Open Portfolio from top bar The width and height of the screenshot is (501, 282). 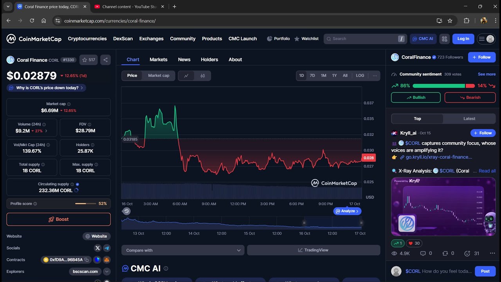(278, 39)
